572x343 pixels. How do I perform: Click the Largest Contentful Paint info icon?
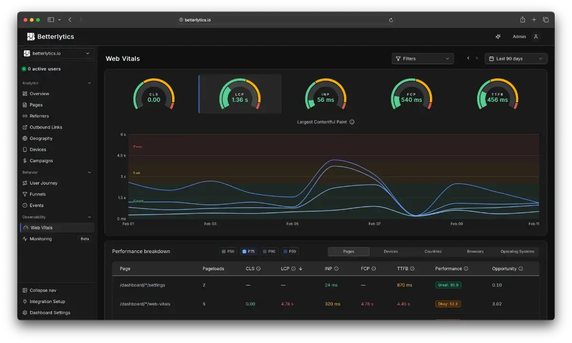(x=352, y=122)
